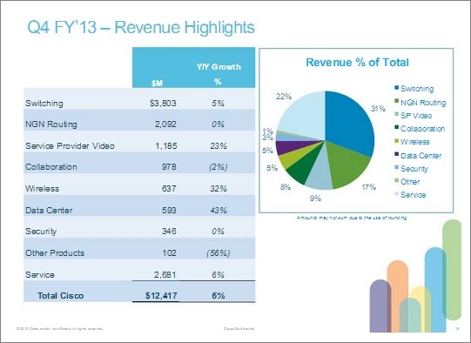Click the $M column header
The width and height of the screenshot is (471, 343).
[157, 84]
